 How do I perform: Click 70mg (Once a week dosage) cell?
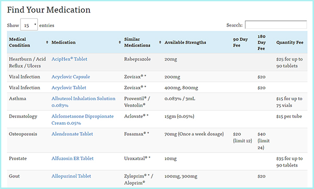tap(194, 134)
